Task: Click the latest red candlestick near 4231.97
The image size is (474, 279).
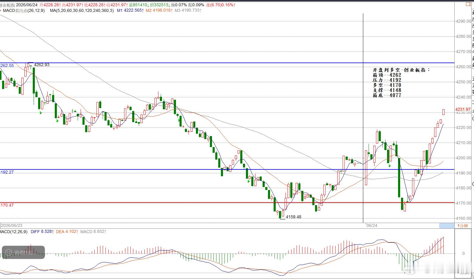Action: pos(444,112)
